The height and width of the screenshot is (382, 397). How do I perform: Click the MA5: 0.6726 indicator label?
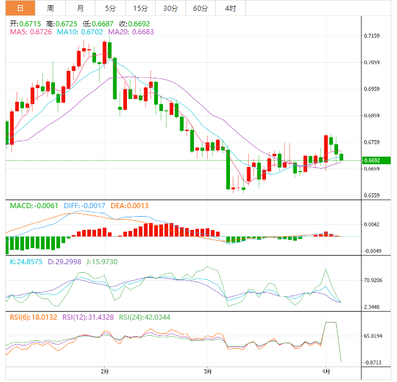coord(31,32)
